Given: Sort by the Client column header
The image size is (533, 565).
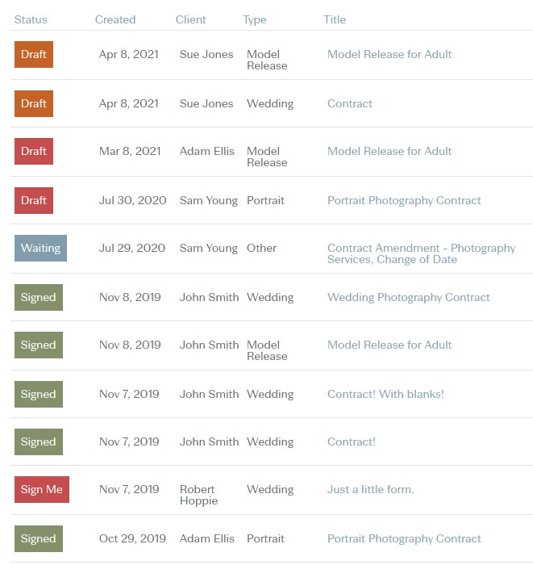Looking at the screenshot, I should (x=191, y=19).
